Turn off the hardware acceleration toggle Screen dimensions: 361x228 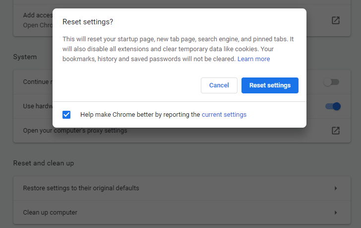click(333, 106)
